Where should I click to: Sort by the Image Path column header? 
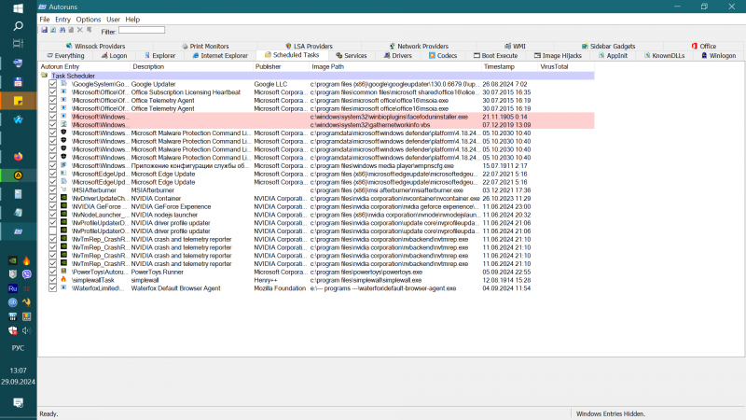coord(395,66)
